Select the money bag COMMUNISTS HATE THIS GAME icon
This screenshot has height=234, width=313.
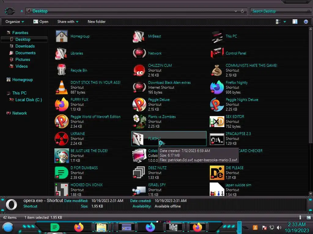click(x=217, y=70)
